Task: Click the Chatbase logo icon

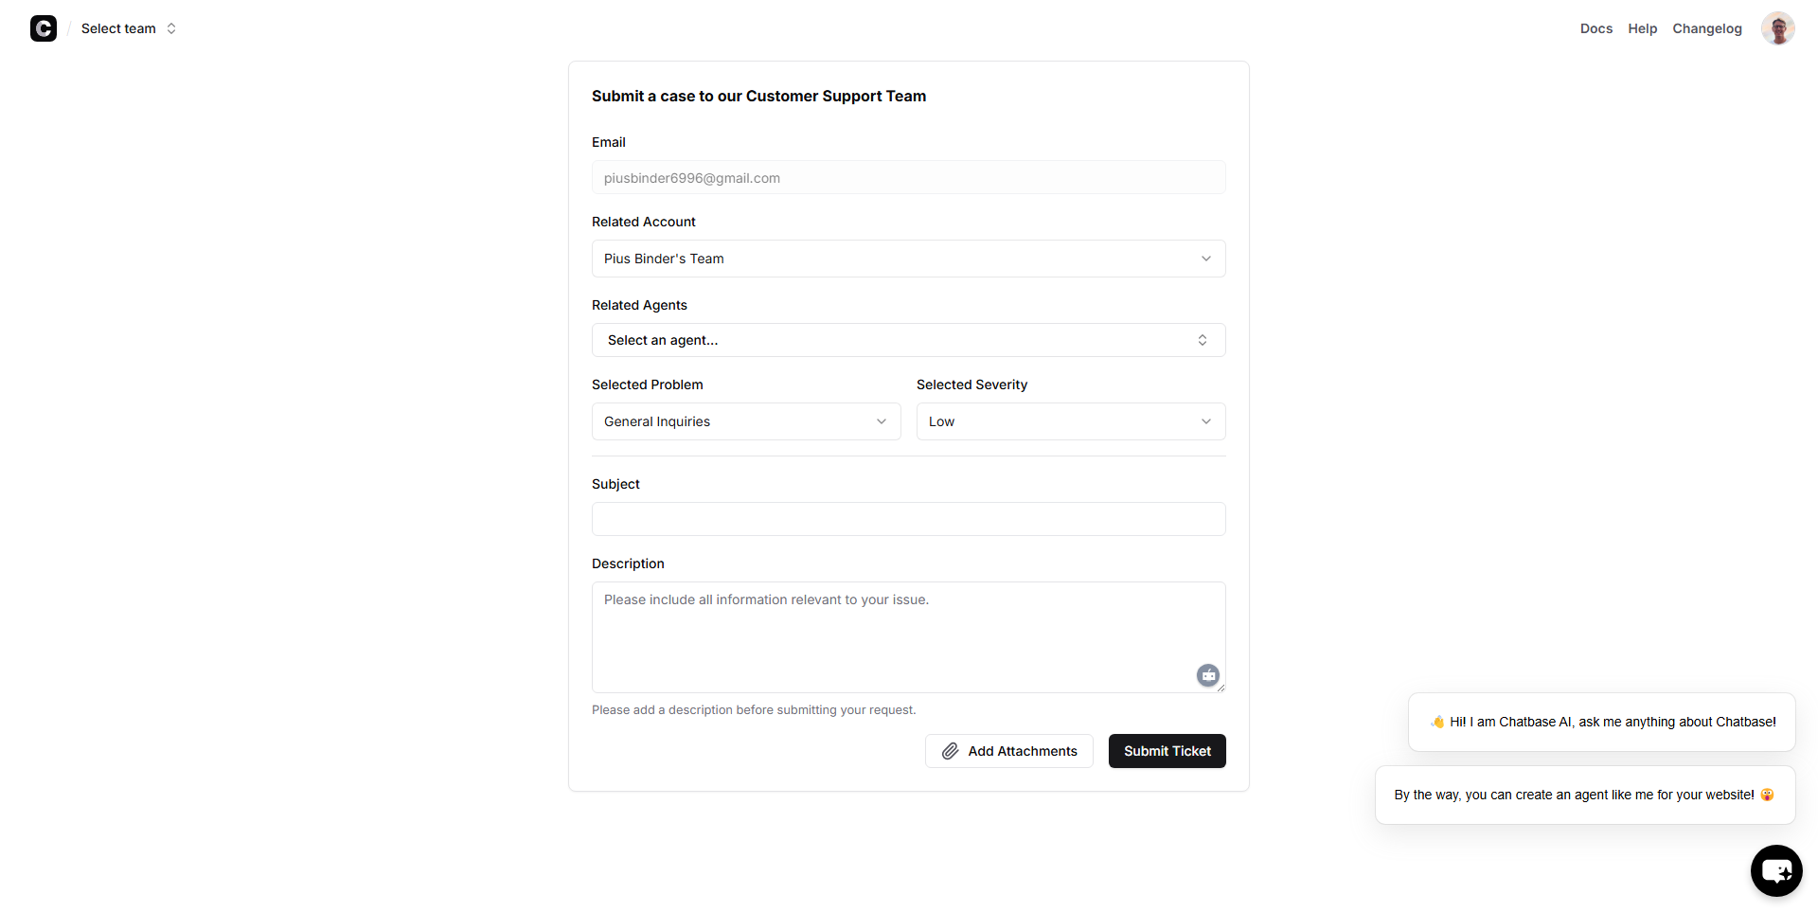Action: 44,28
